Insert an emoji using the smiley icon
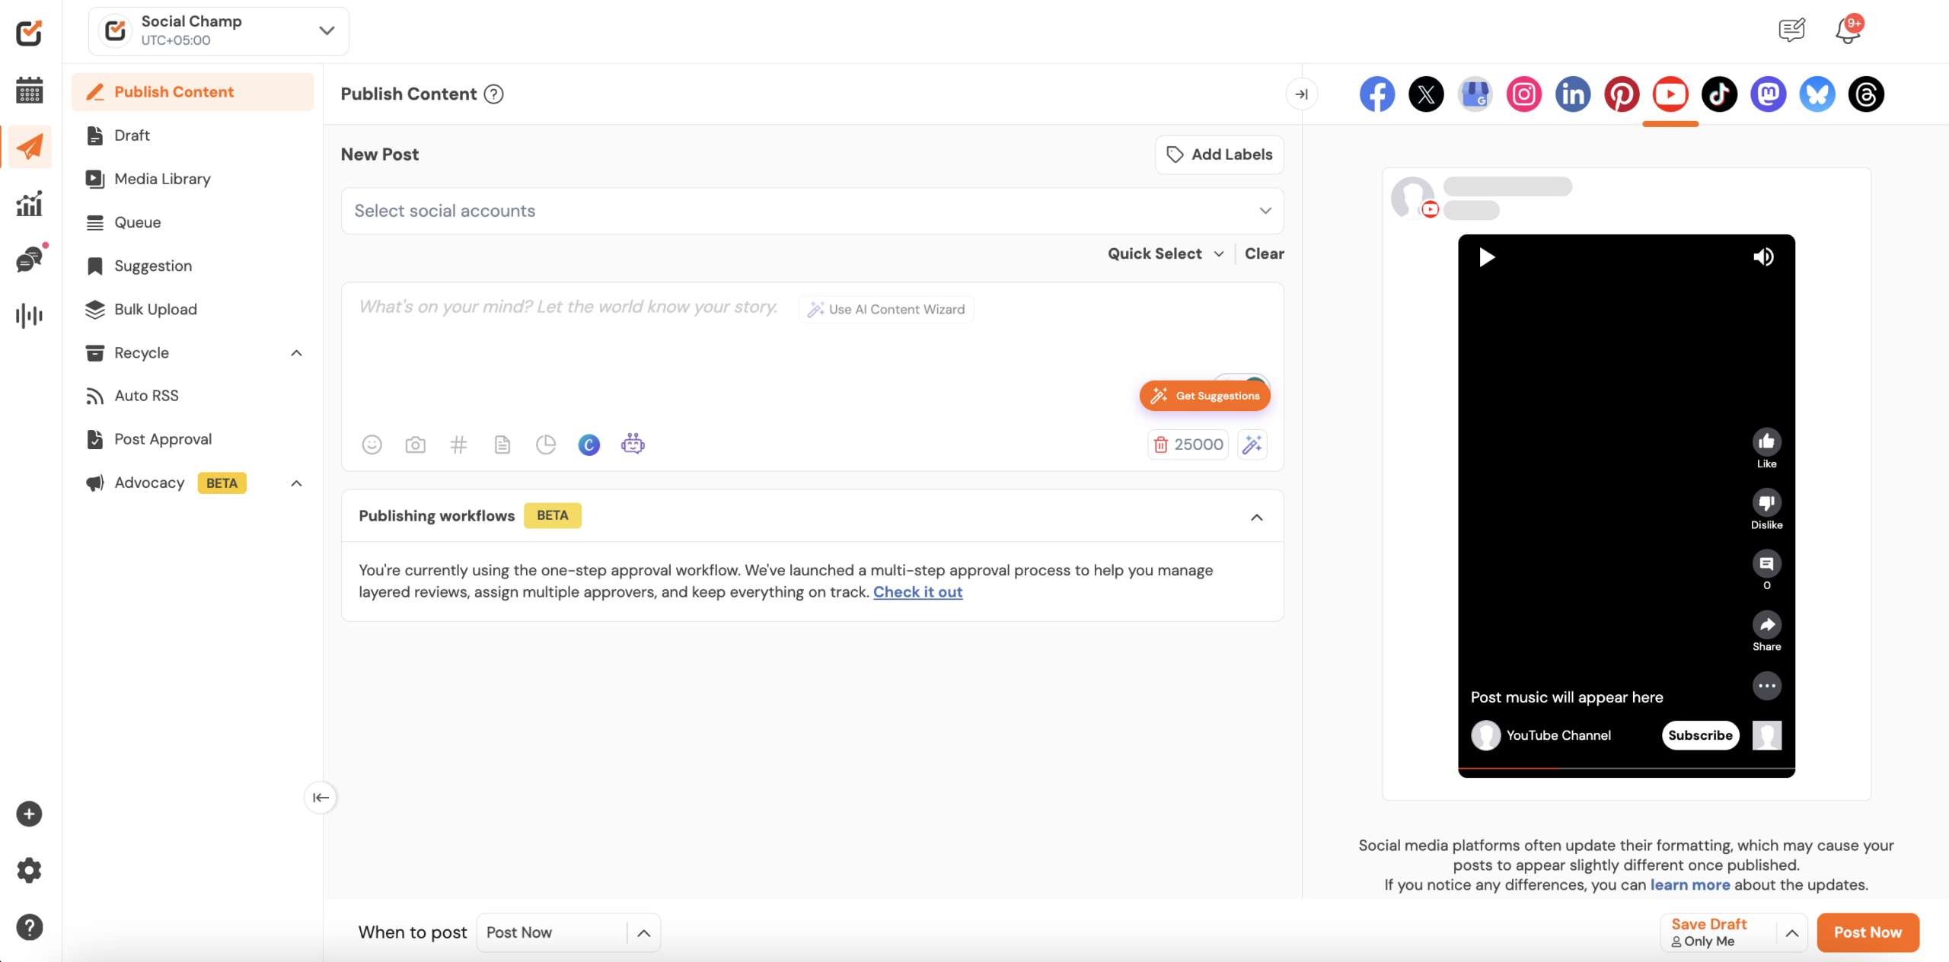Screen dimensions: 1949x962 pyautogui.click(x=372, y=444)
